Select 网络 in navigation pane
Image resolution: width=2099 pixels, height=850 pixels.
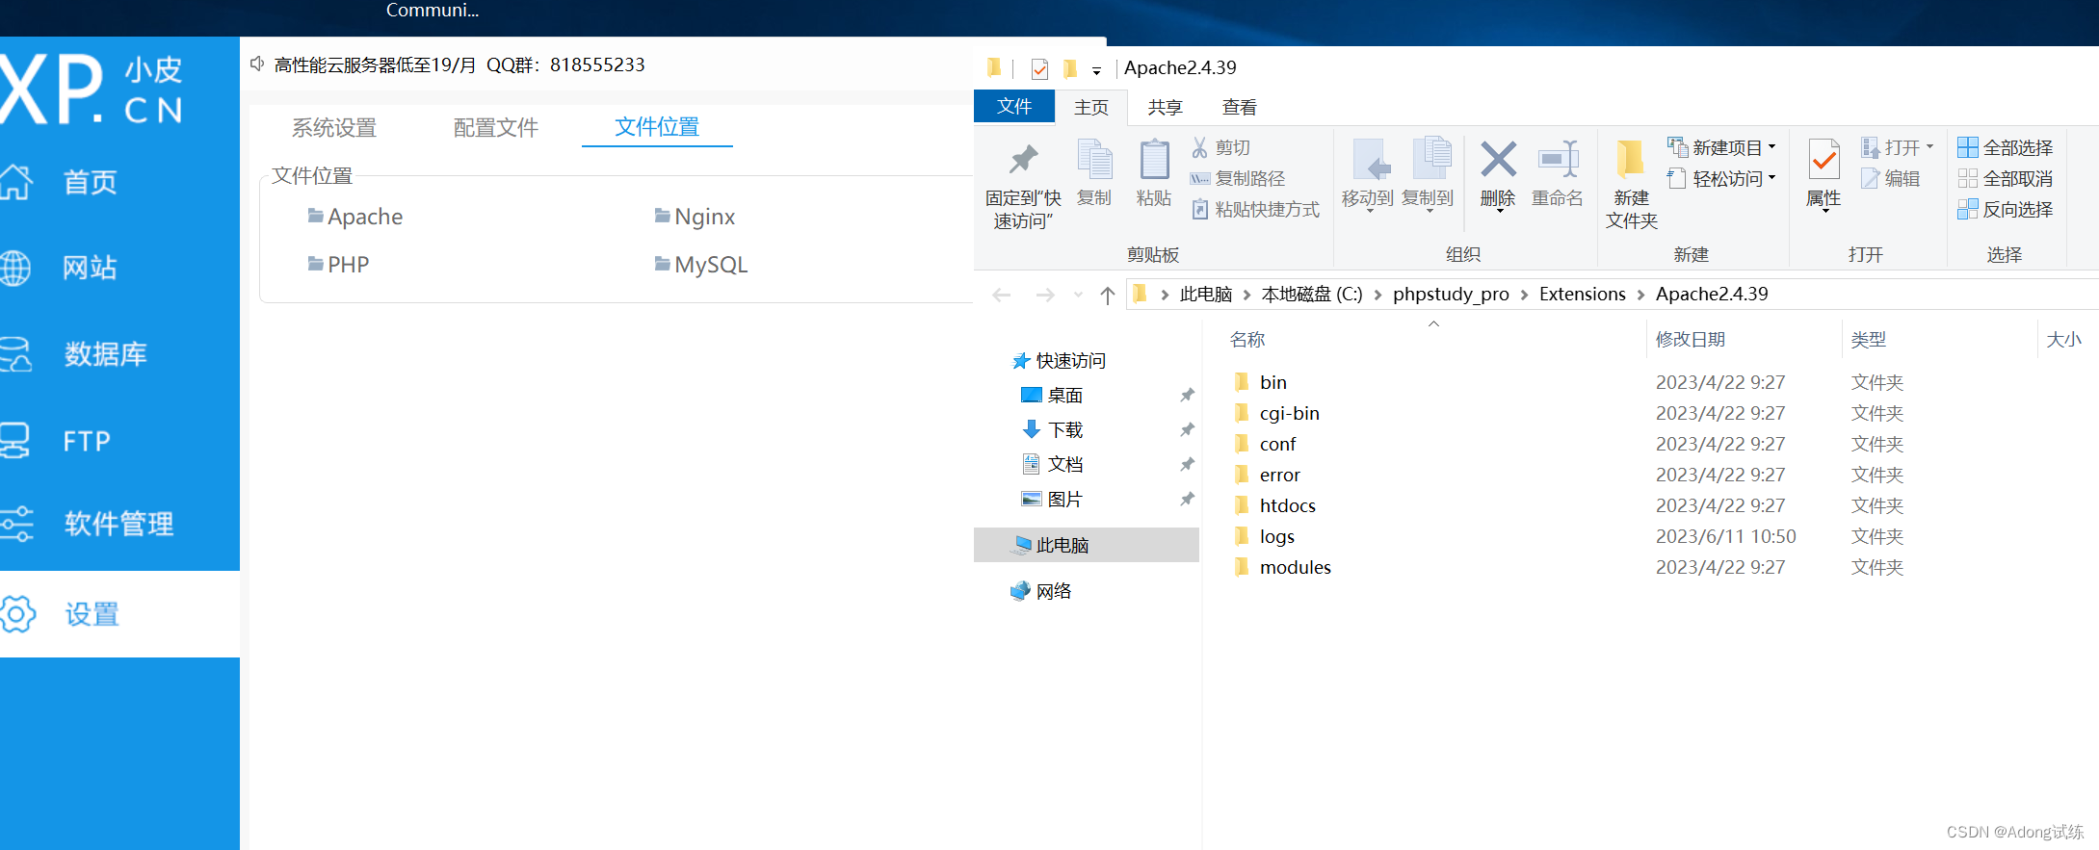pyautogui.click(x=1053, y=591)
